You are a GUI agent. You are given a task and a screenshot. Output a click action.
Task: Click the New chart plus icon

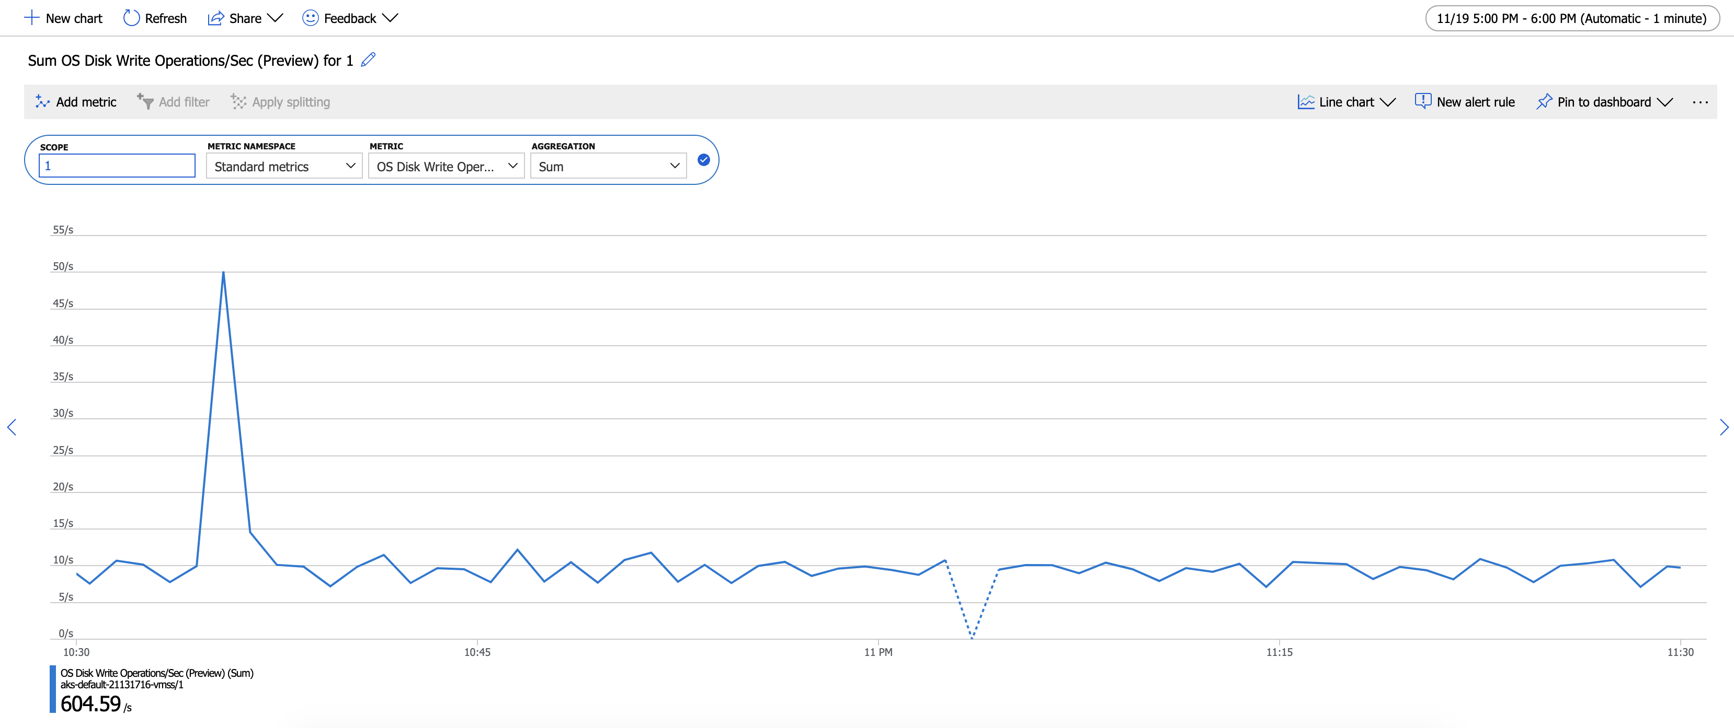point(31,18)
